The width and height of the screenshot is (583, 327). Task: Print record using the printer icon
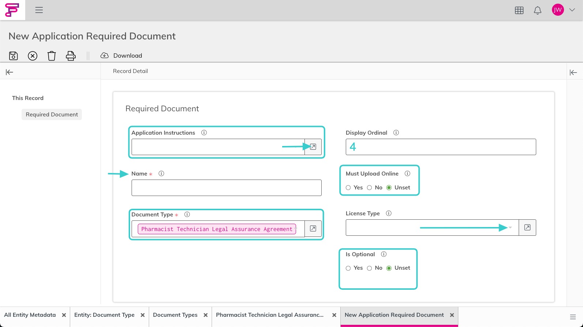[71, 55]
